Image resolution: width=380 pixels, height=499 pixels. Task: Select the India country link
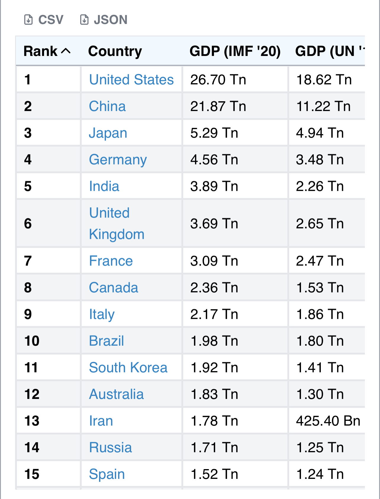click(x=104, y=186)
